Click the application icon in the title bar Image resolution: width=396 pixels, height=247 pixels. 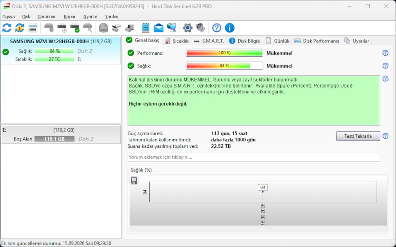pos(7,6)
